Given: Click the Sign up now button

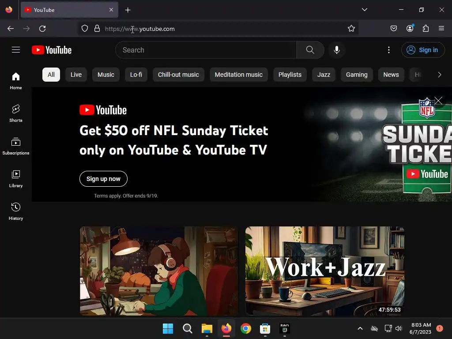Looking at the screenshot, I should click(103, 179).
